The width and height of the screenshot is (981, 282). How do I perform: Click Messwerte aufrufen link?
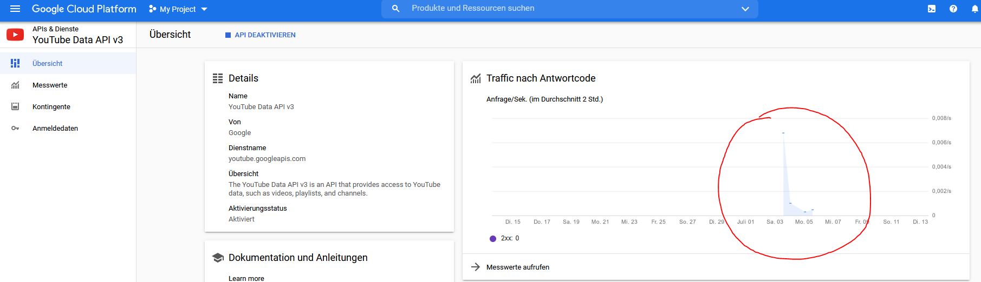pyautogui.click(x=518, y=267)
